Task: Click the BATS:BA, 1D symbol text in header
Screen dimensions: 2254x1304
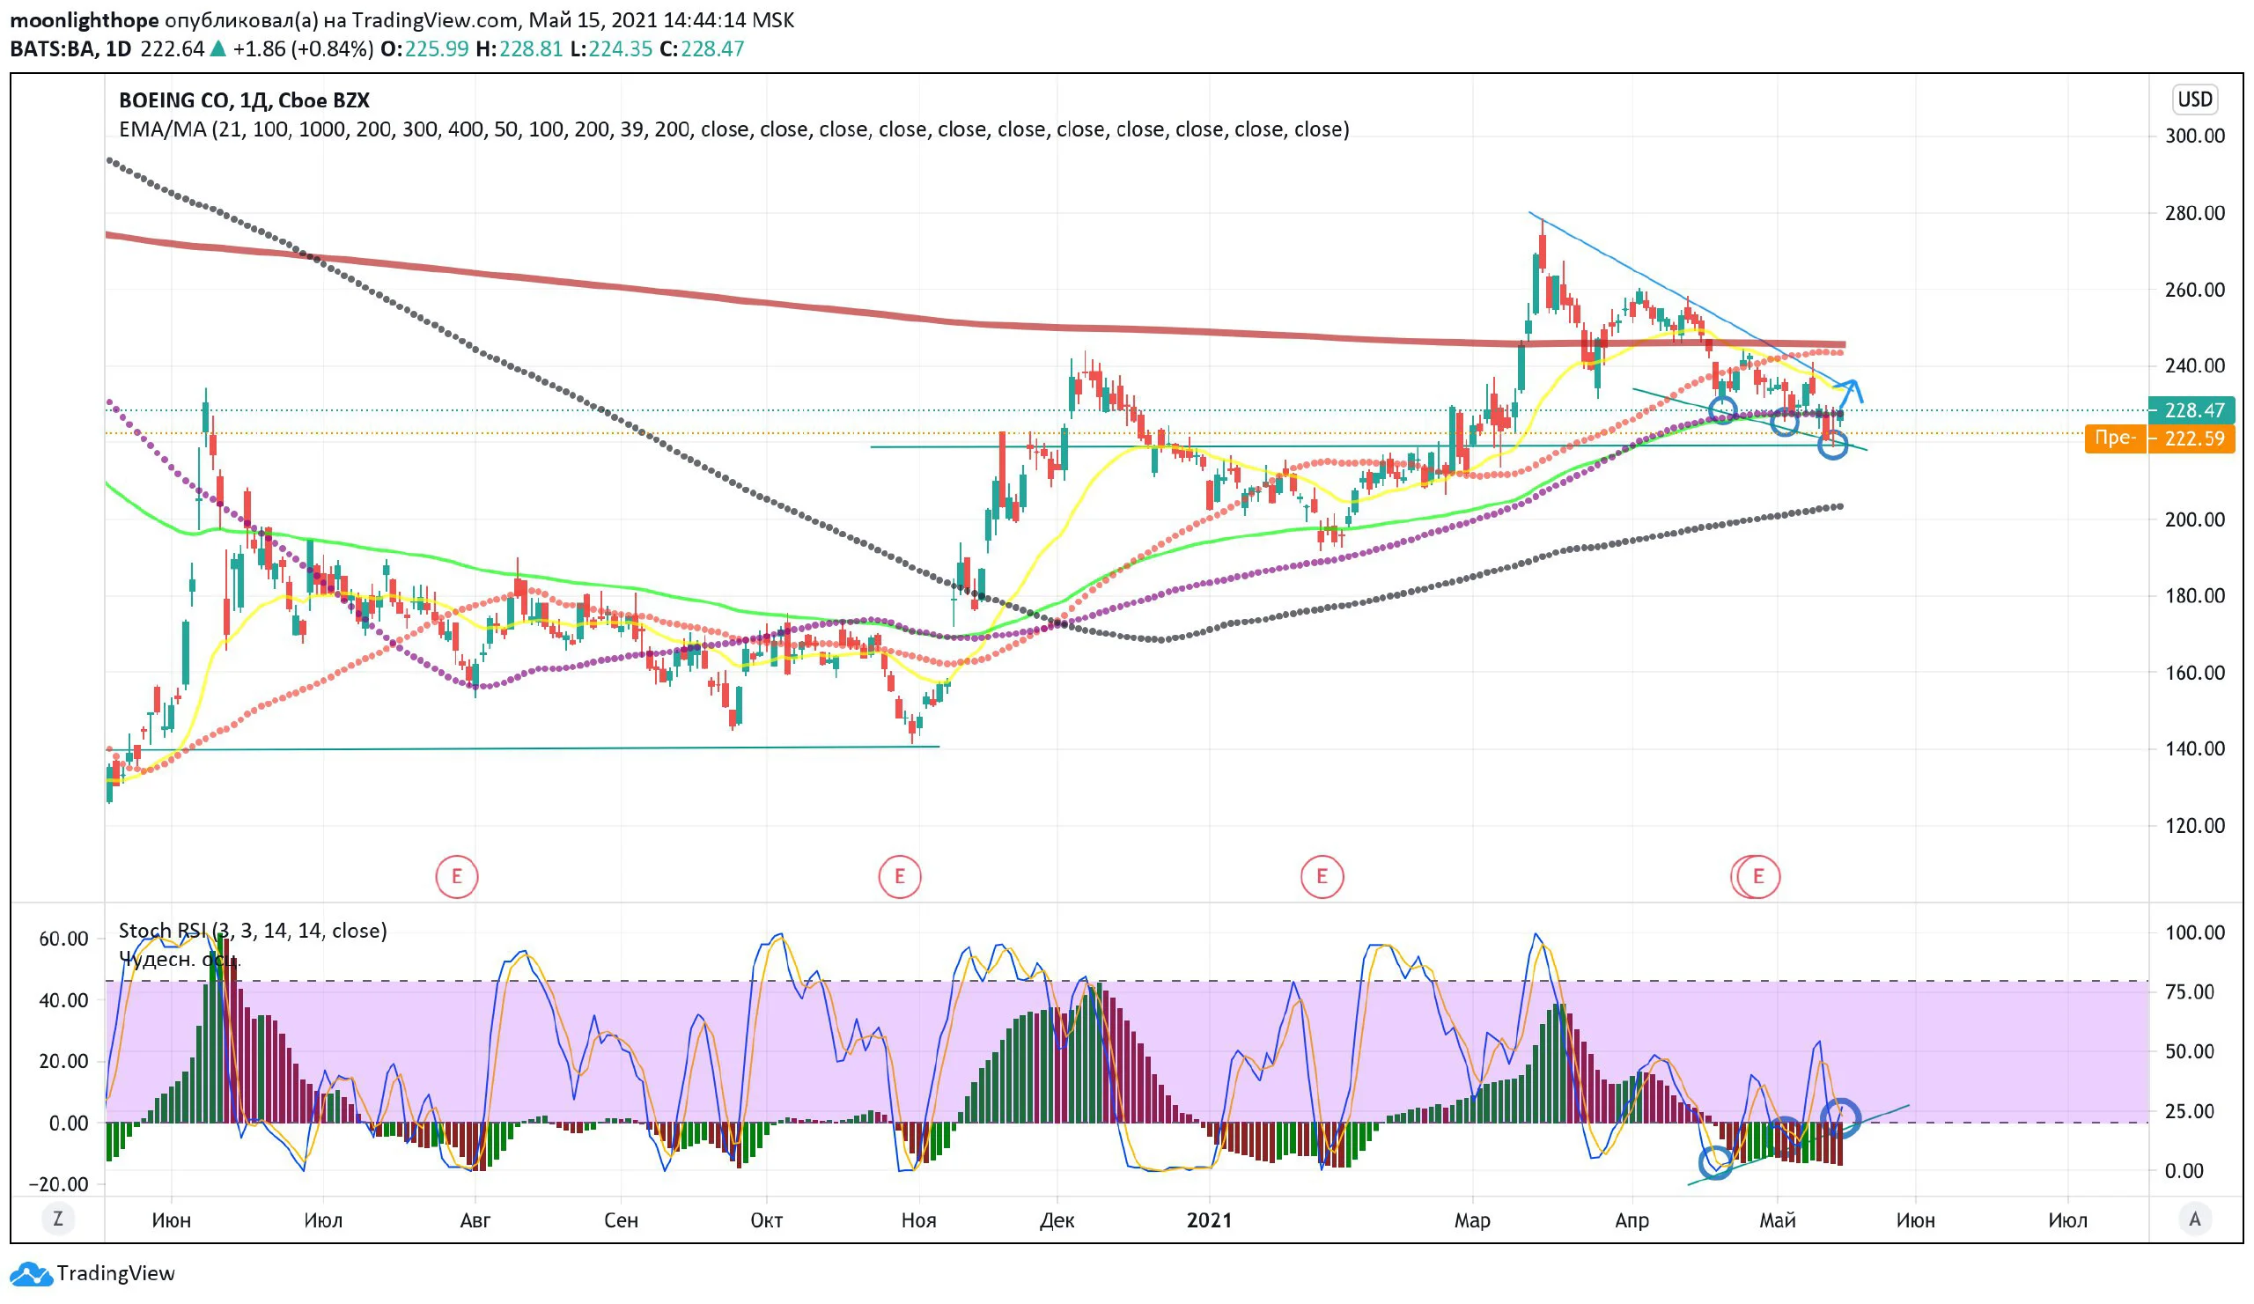Action: (70, 48)
